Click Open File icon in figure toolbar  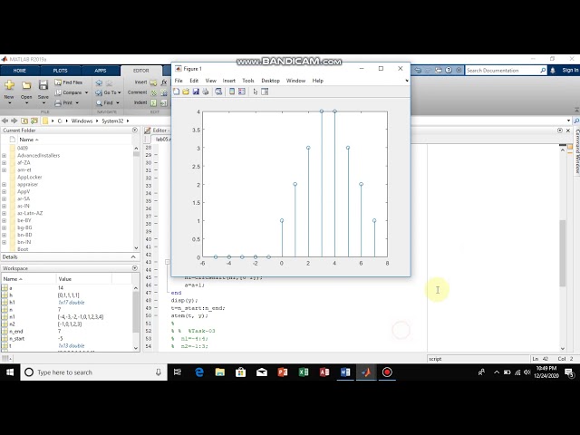click(186, 92)
